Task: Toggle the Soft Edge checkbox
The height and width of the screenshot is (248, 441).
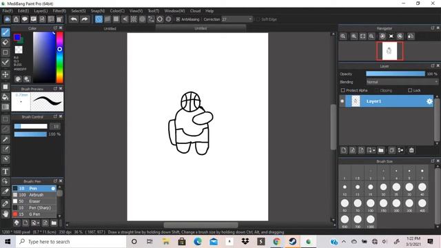Action: pyautogui.click(x=258, y=19)
